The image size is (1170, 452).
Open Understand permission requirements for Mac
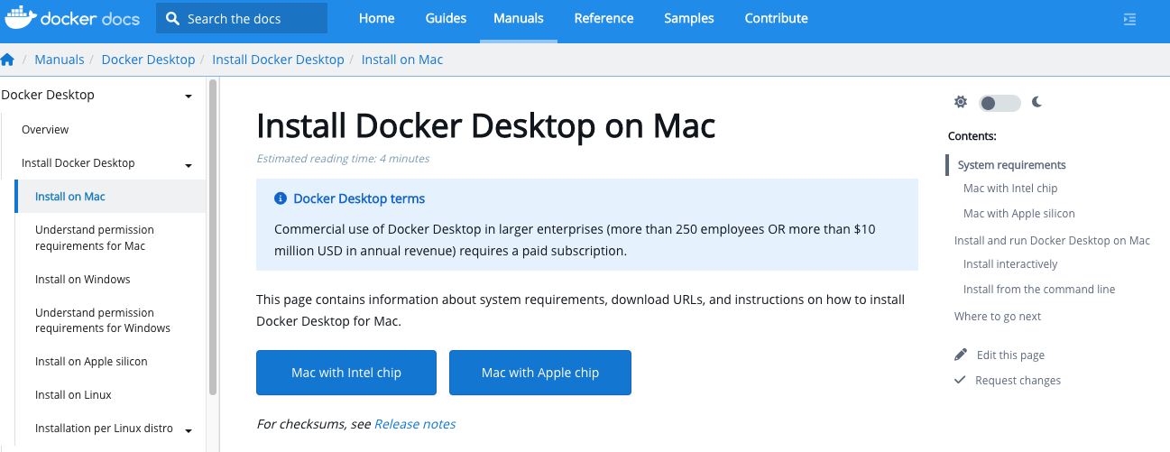coord(95,238)
